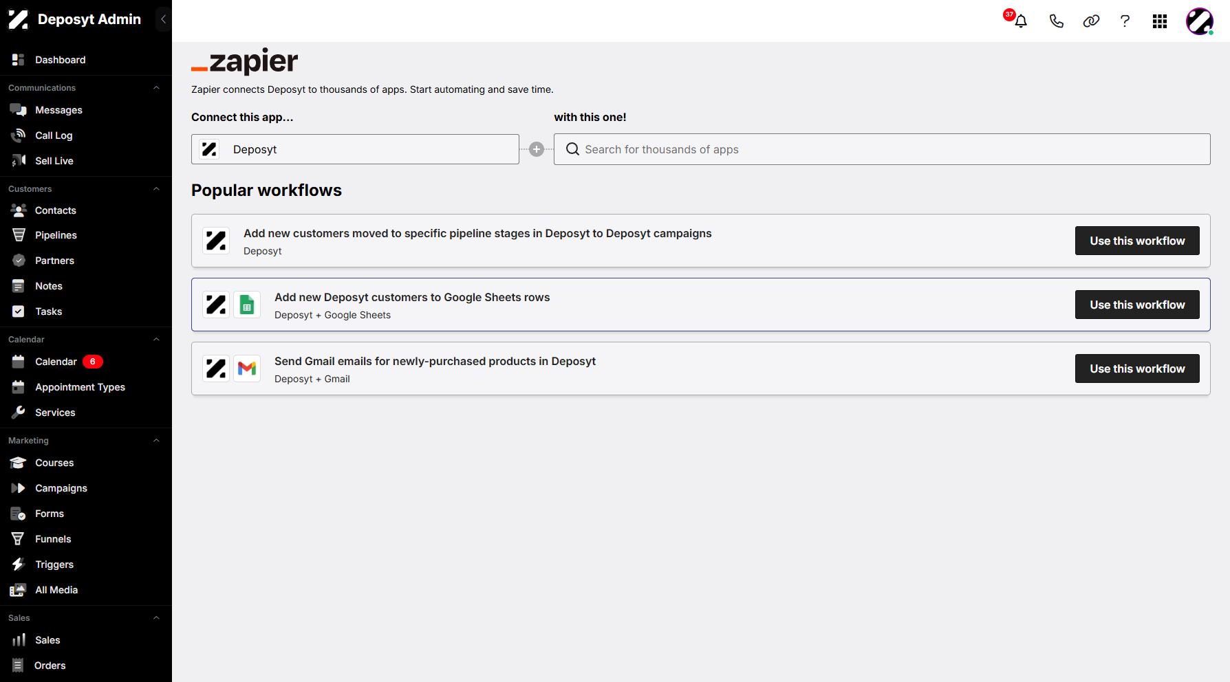This screenshot has width=1230, height=682.
Task: Collapse the Calendar section header
Action: [x=156, y=340]
